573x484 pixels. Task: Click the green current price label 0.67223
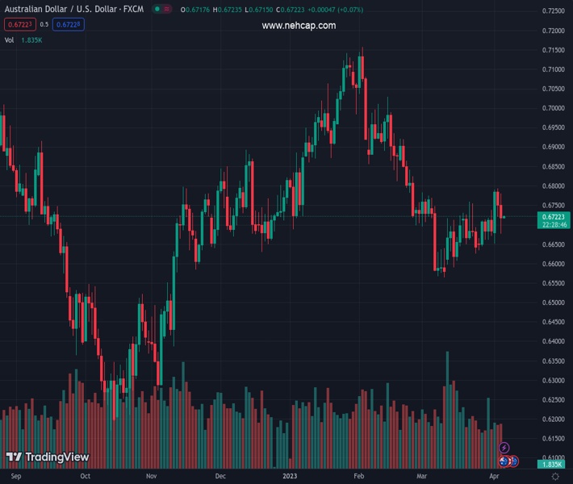coord(553,217)
